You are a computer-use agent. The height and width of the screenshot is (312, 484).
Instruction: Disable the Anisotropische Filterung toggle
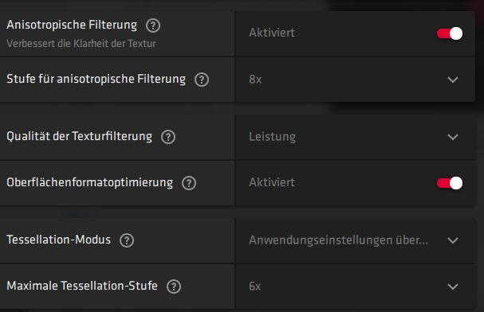(450, 33)
